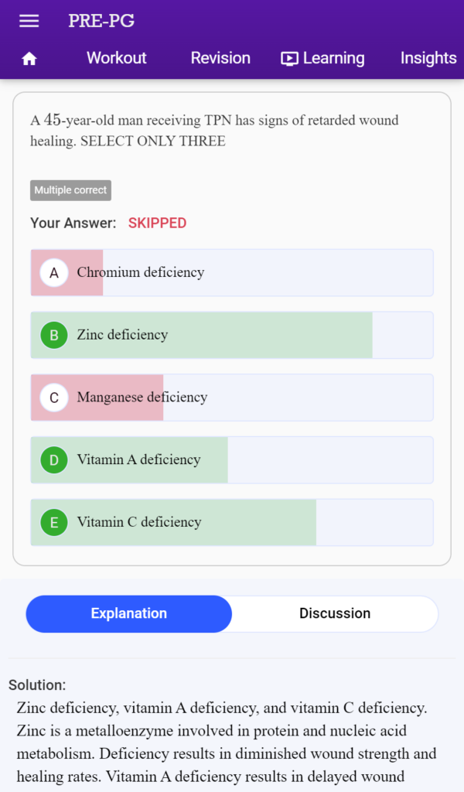Select option A circle for Chromium deficiency
Viewport: 464px width, 792px height.
tap(54, 273)
